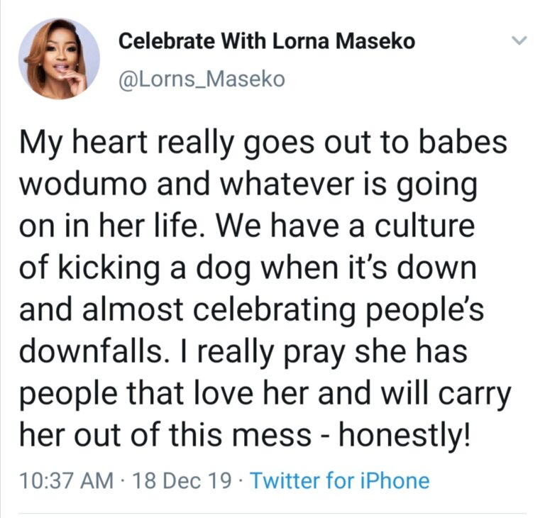Click the display name Celebrate With Lorna Maseko

tap(267, 41)
